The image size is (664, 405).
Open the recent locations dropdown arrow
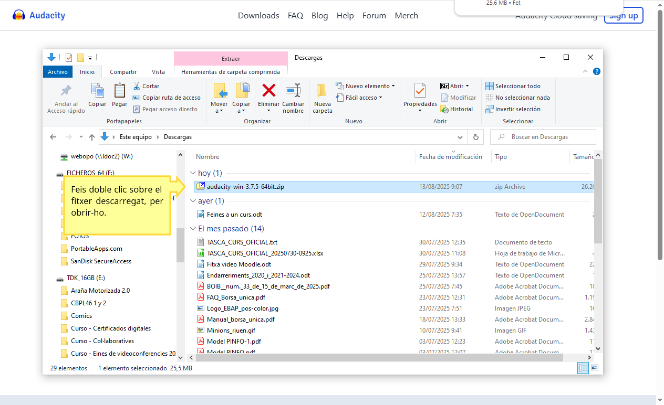click(81, 137)
